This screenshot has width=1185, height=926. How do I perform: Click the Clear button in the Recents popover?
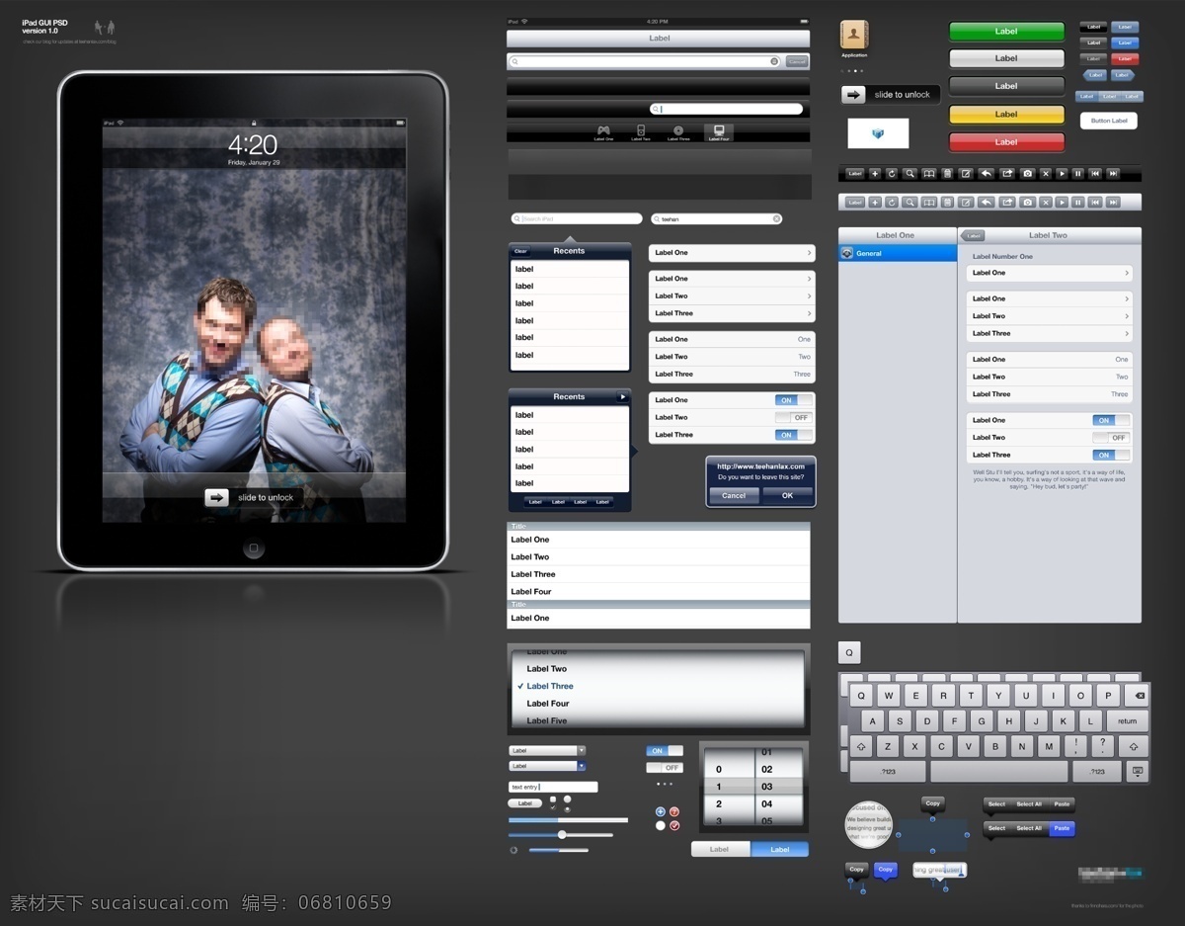[520, 251]
